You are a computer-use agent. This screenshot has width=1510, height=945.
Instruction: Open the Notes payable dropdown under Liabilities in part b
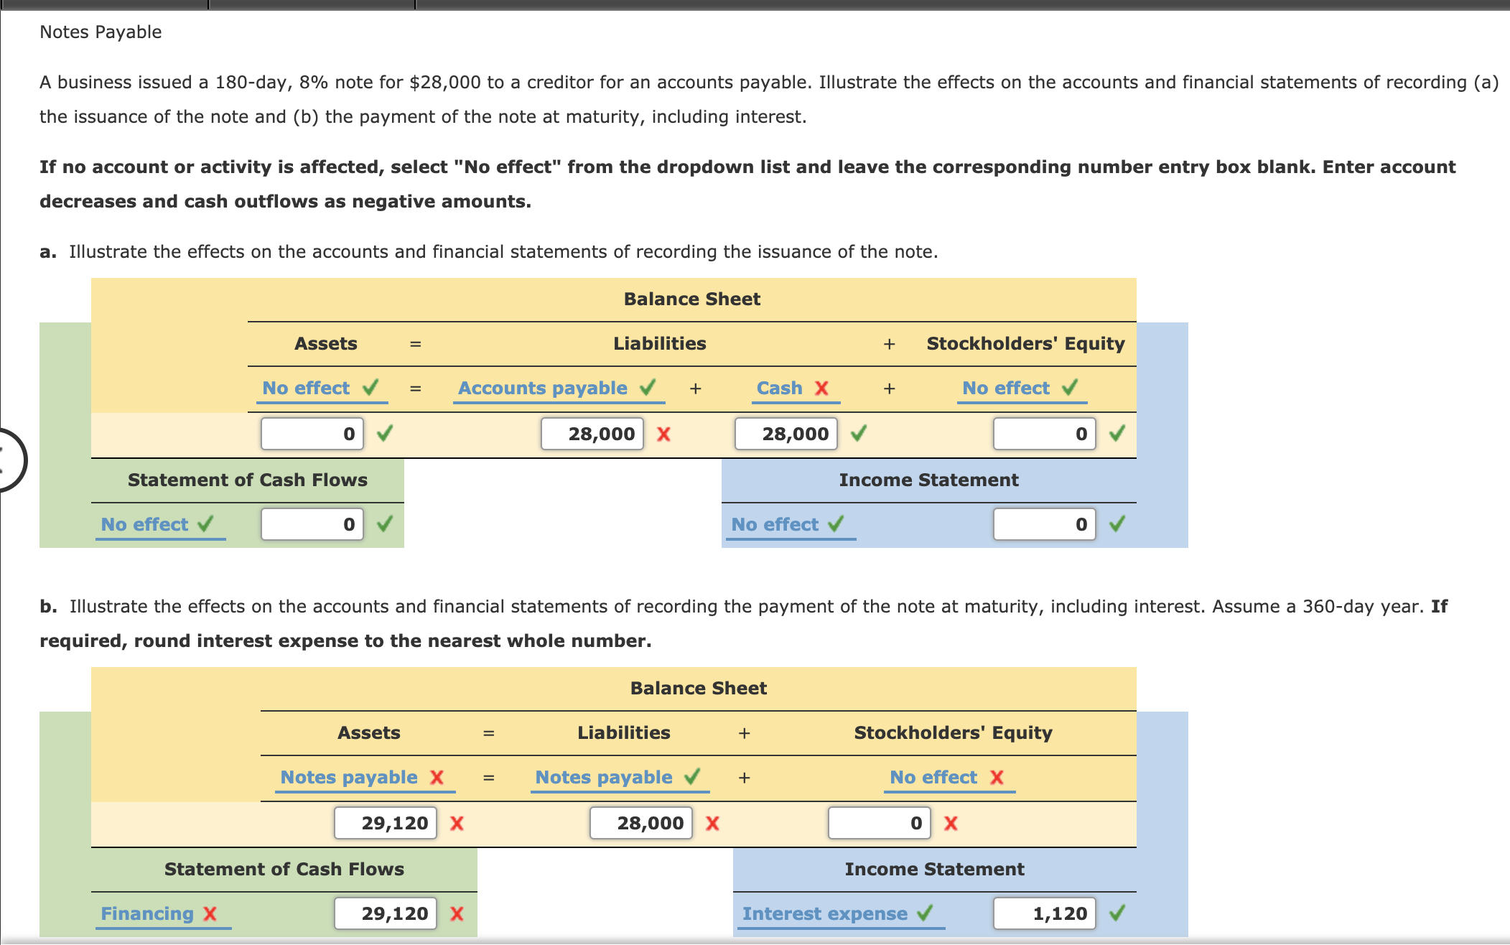(x=603, y=777)
